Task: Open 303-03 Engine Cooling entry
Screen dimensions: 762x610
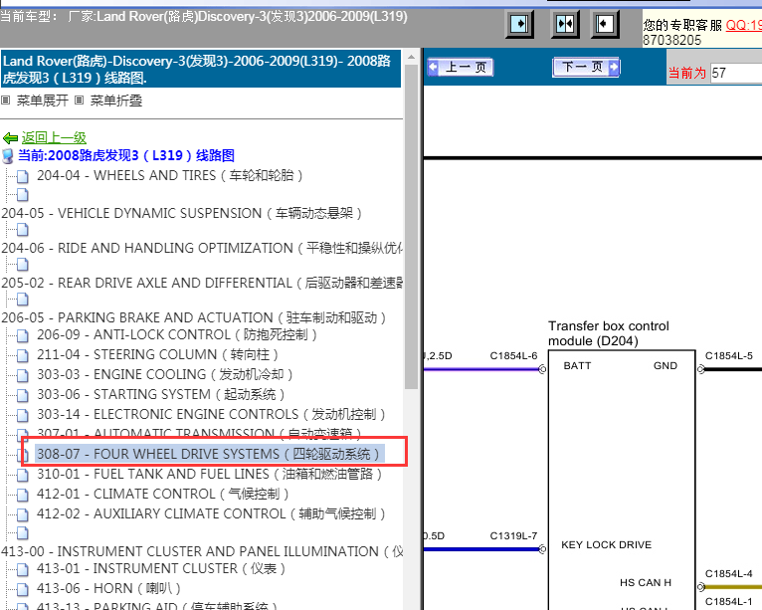Action: tap(165, 375)
